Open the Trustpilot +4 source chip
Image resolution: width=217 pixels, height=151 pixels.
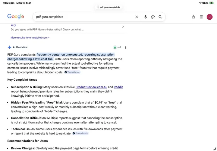click(x=72, y=72)
